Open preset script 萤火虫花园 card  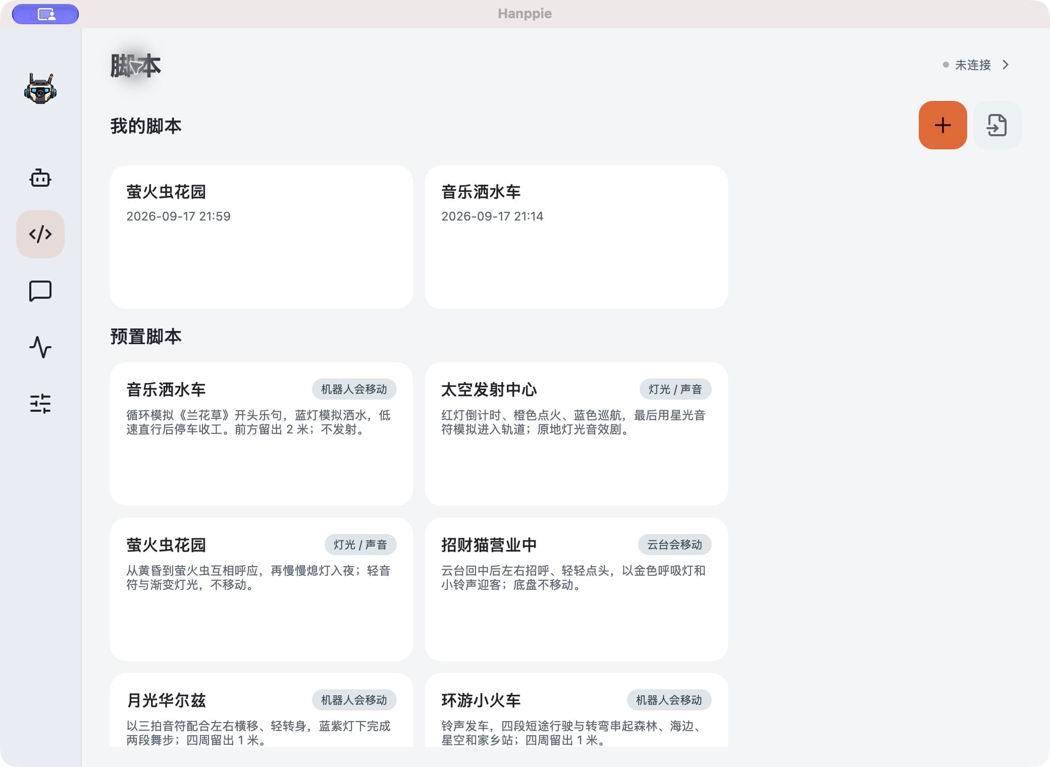[x=261, y=589]
